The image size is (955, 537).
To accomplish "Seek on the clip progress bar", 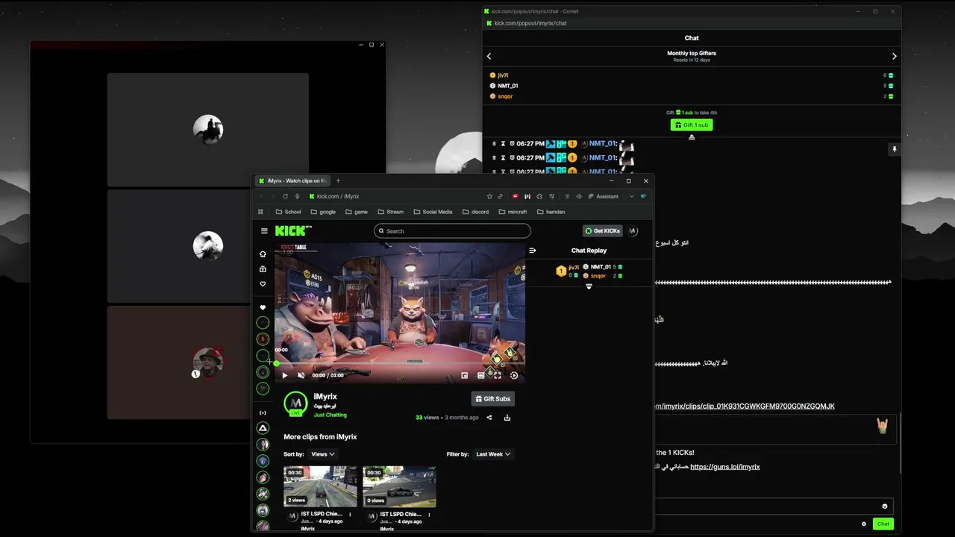I will click(400, 363).
